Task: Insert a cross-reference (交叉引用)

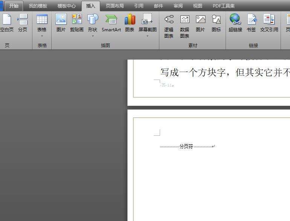Action: pyautogui.click(x=269, y=23)
